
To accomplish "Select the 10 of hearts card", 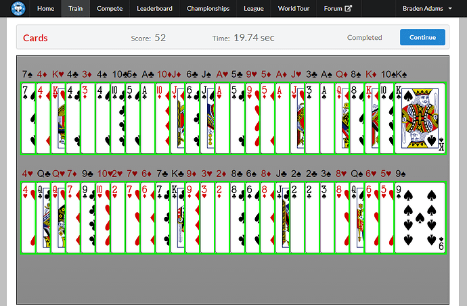I will point(103,218).
